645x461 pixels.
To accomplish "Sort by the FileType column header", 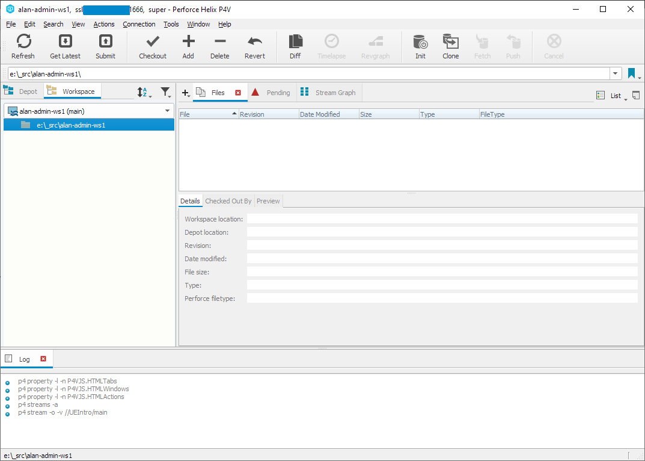I will [561, 114].
